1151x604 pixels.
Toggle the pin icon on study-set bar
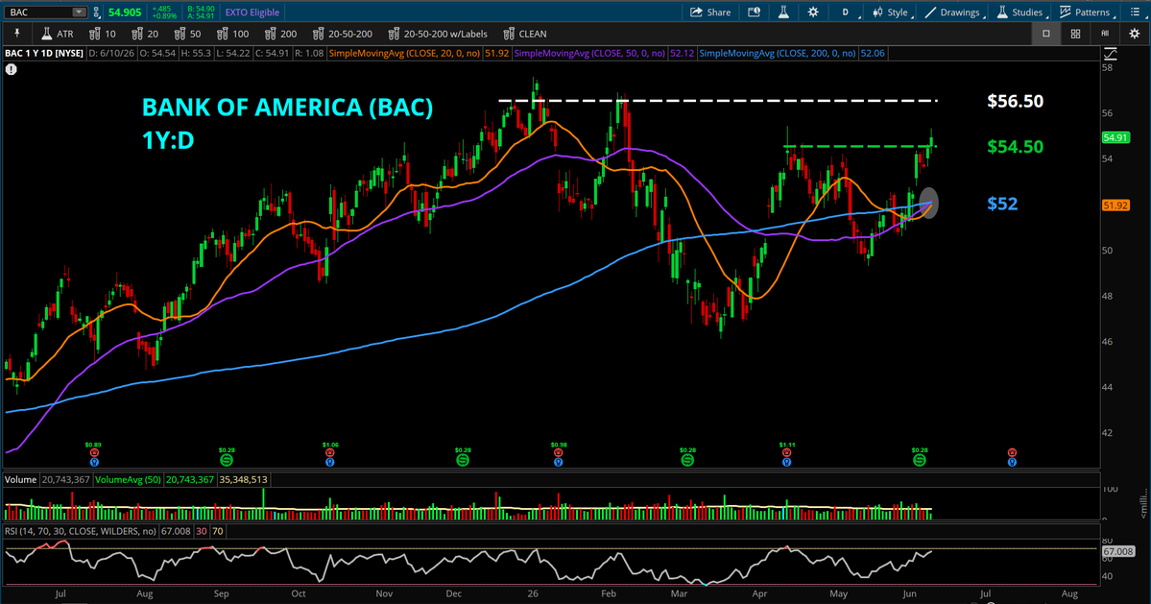point(17,34)
